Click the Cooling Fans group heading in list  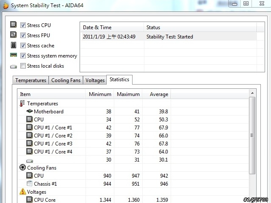click(41, 168)
